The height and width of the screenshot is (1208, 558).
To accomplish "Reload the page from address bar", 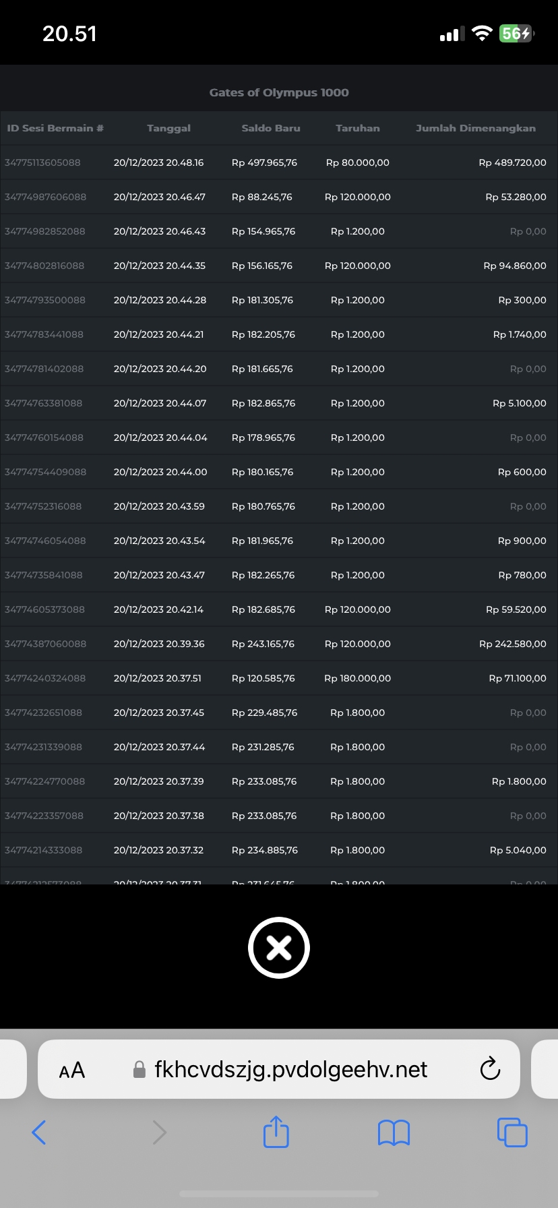I will [x=490, y=1069].
